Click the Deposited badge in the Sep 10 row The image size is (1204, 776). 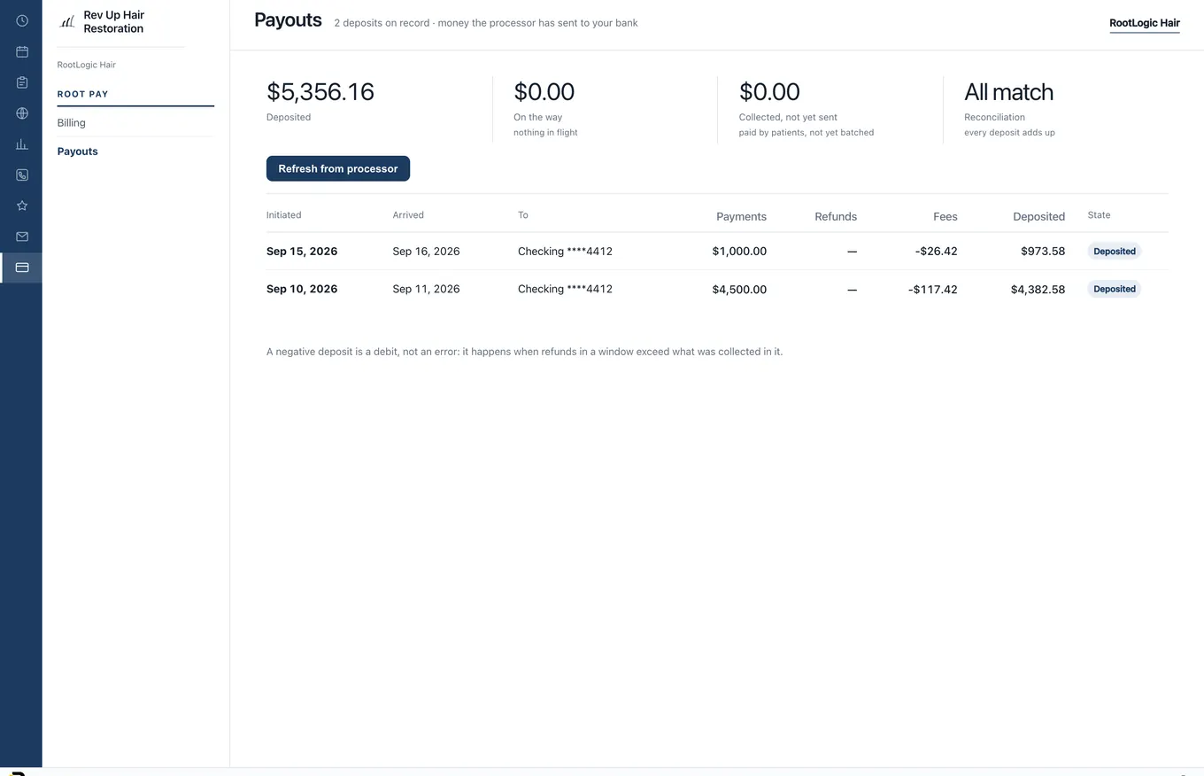(1114, 289)
